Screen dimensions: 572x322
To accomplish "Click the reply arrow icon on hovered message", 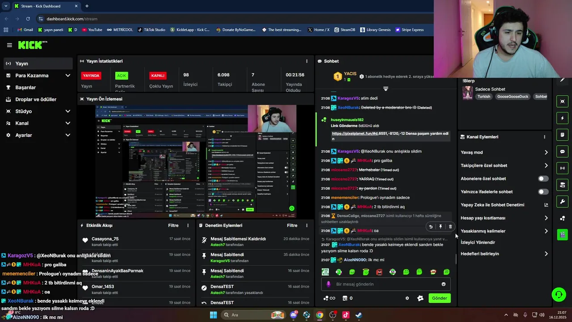I will coord(431,227).
